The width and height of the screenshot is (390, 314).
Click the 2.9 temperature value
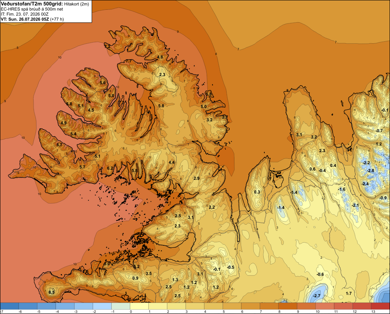(x=197, y=178)
